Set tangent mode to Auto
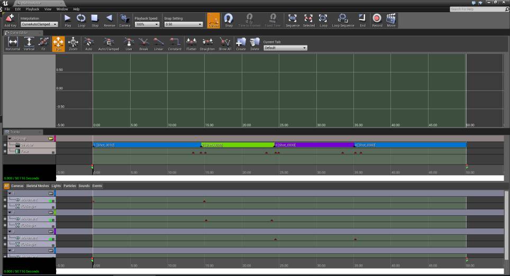Screen dimensions: 510x276 click(x=88, y=44)
